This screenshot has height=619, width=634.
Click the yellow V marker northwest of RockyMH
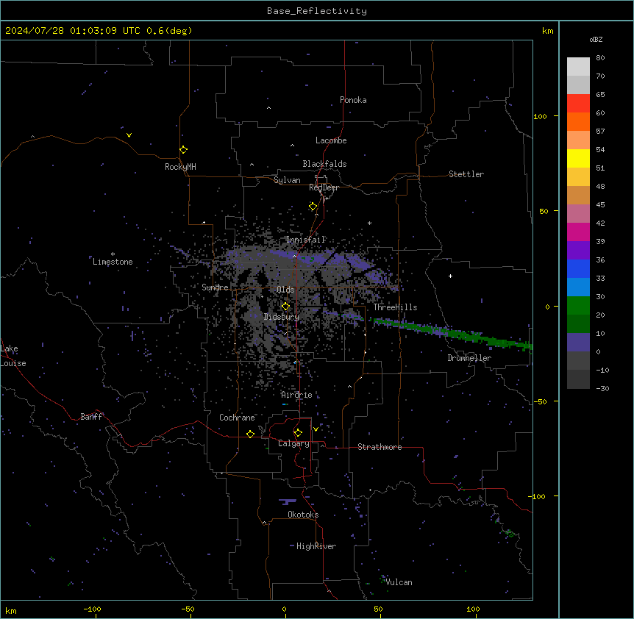coord(129,135)
